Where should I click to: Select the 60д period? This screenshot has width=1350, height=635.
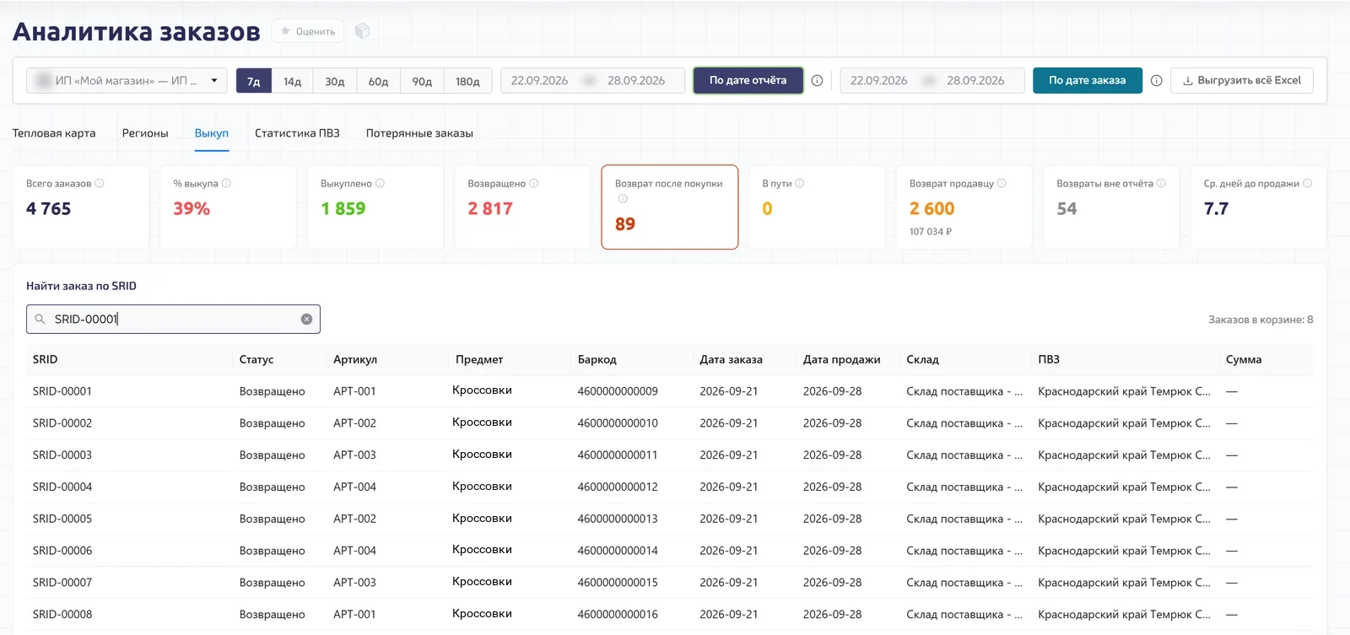click(378, 81)
